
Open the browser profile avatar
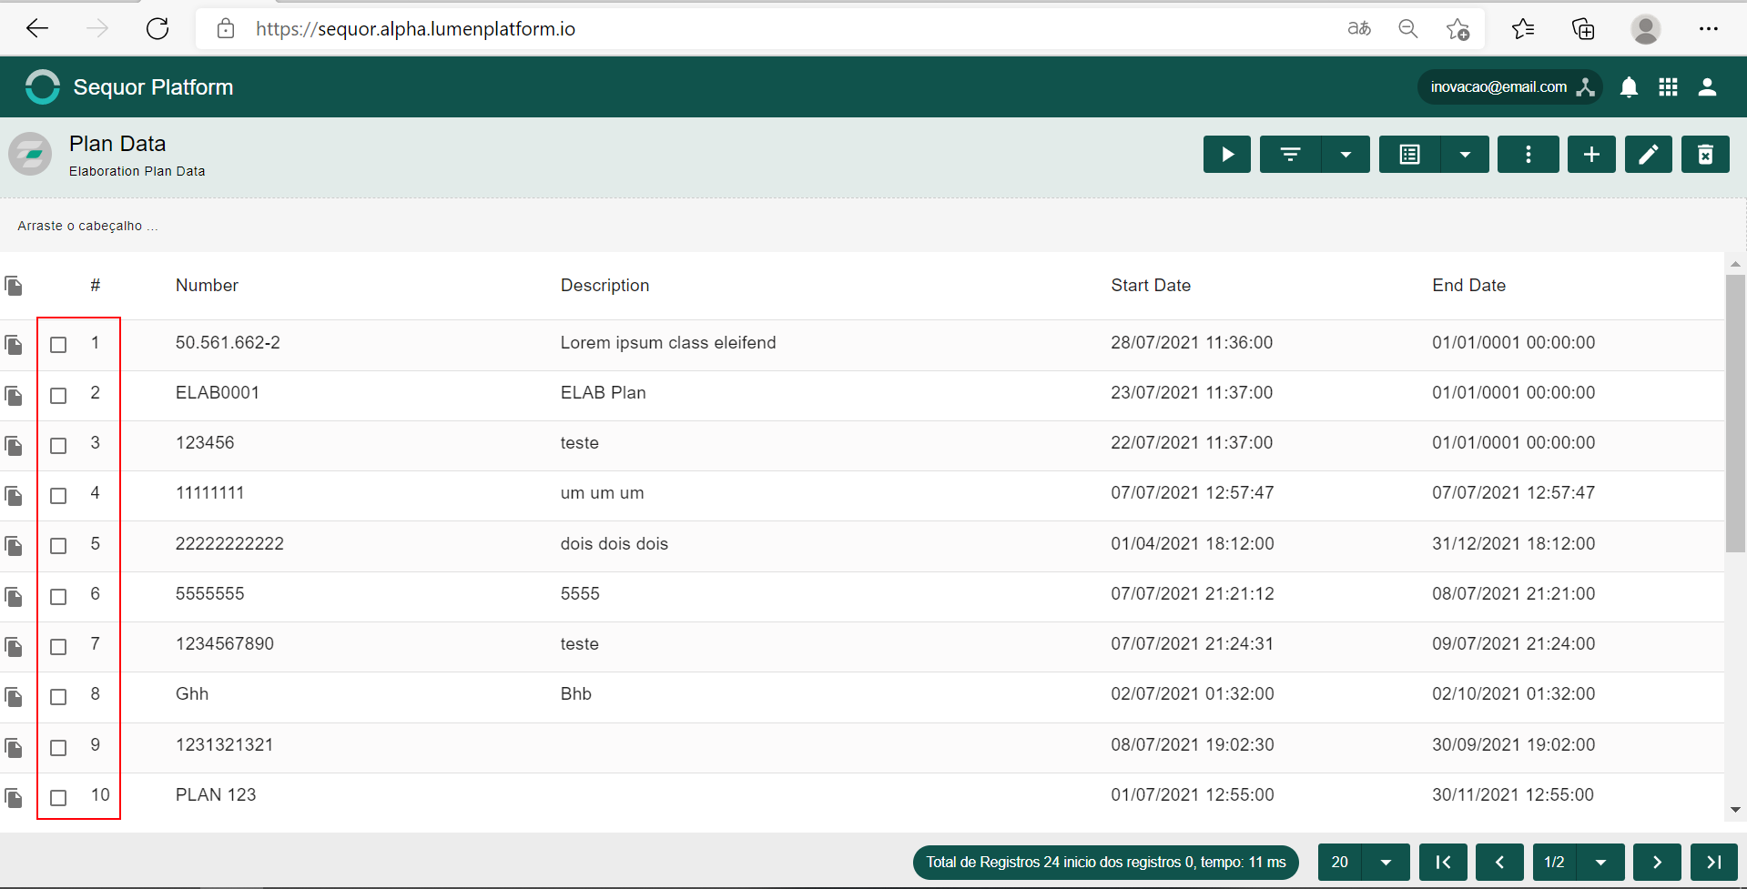pos(1645,29)
